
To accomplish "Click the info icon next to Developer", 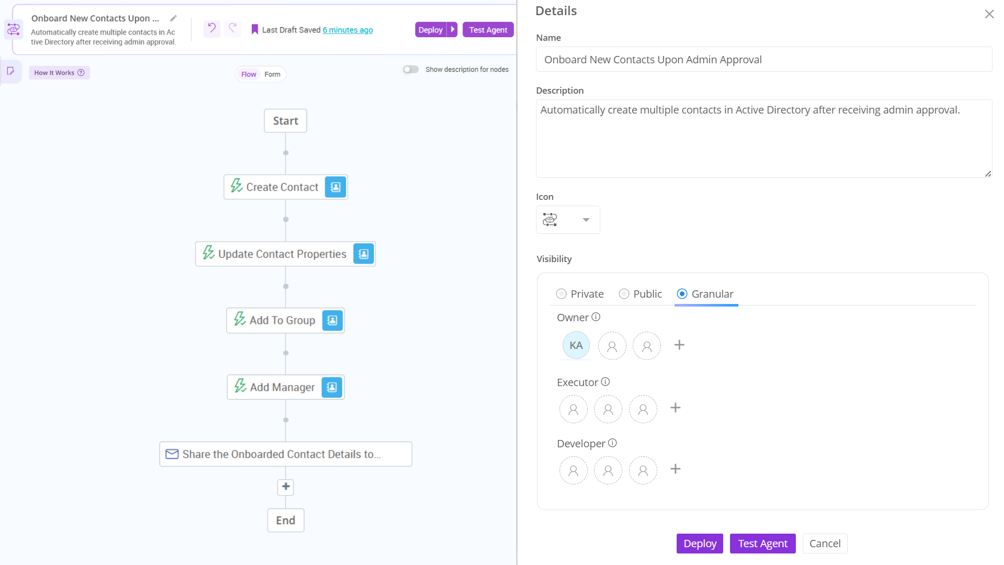I will click(x=612, y=443).
